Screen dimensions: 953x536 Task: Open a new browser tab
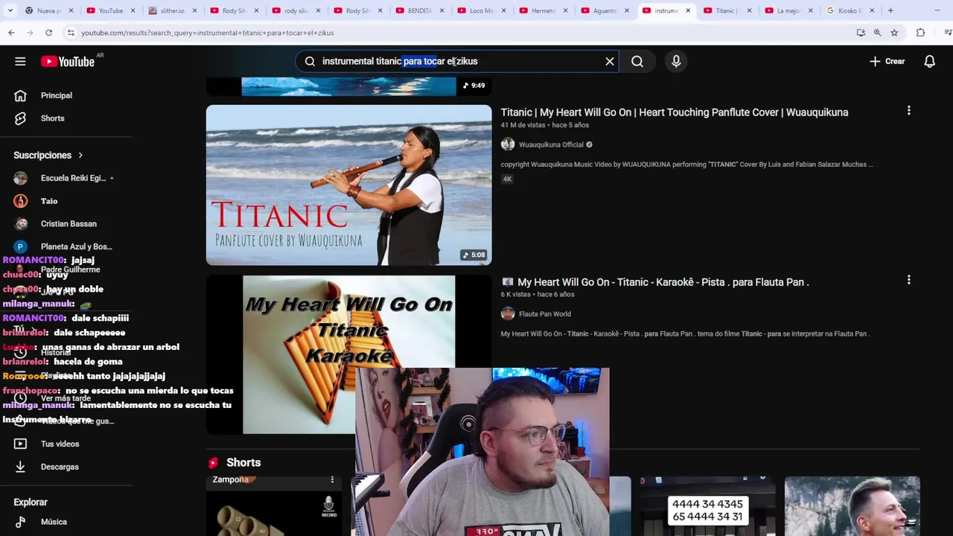pos(890,10)
